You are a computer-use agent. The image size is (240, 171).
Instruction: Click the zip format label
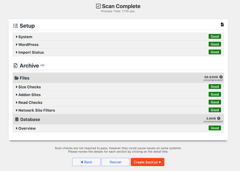pos(42,65)
